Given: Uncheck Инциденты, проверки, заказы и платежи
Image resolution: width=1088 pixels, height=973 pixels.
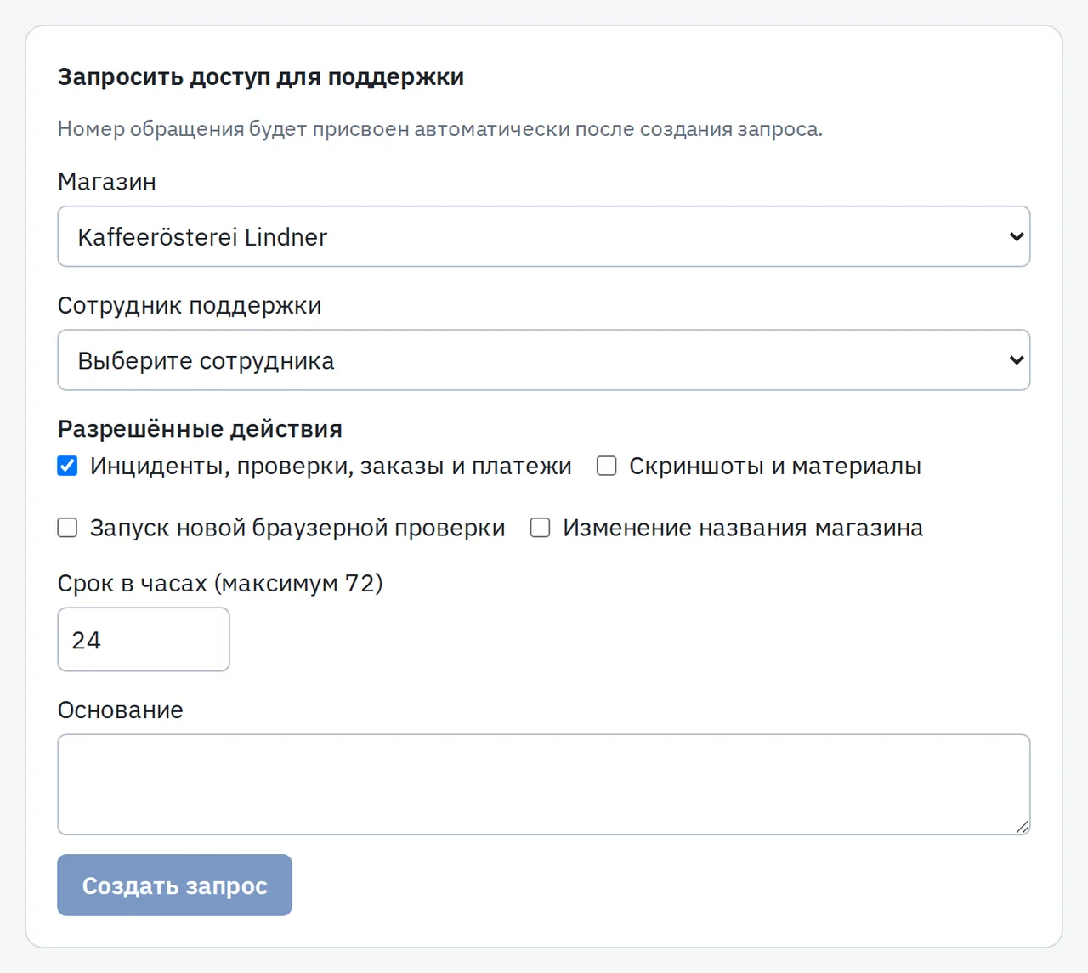Looking at the screenshot, I should pos(67,466).
